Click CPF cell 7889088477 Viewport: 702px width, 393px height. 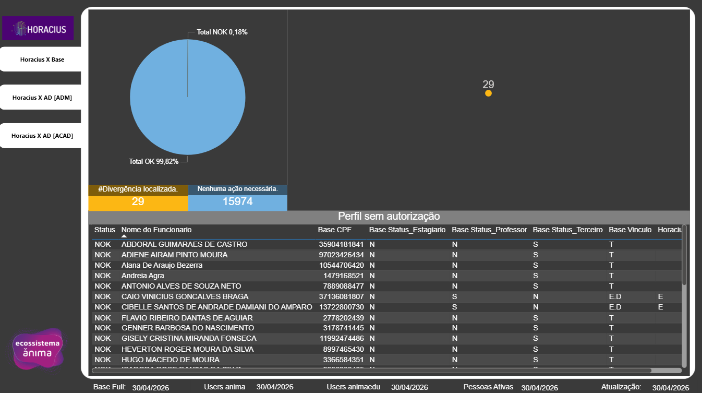click(x=343, y=286)
